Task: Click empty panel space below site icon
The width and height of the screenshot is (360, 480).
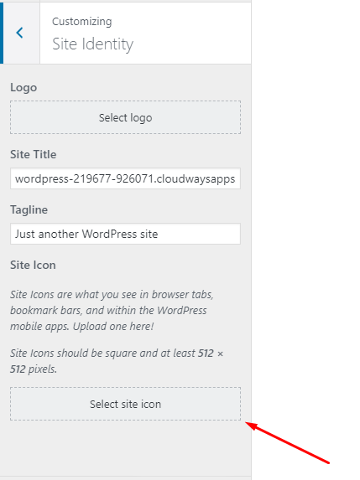Action: tap(125, 447)
